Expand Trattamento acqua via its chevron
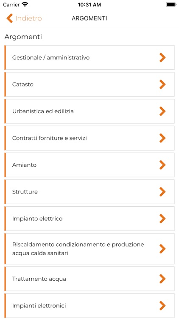Image resolution: width=179 pixels, height=319 pixels. [x=162, y=279]
